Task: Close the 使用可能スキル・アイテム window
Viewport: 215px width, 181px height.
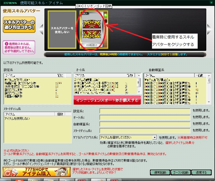Action: [x=211, y=3]
